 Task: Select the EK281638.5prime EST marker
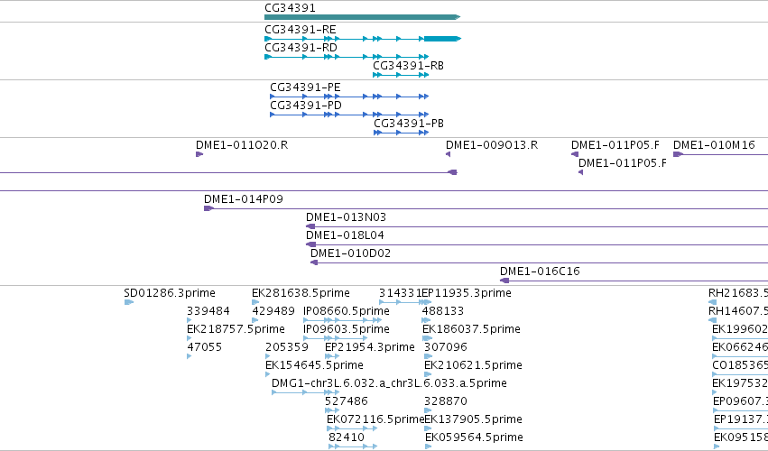[x=255, y=302]
